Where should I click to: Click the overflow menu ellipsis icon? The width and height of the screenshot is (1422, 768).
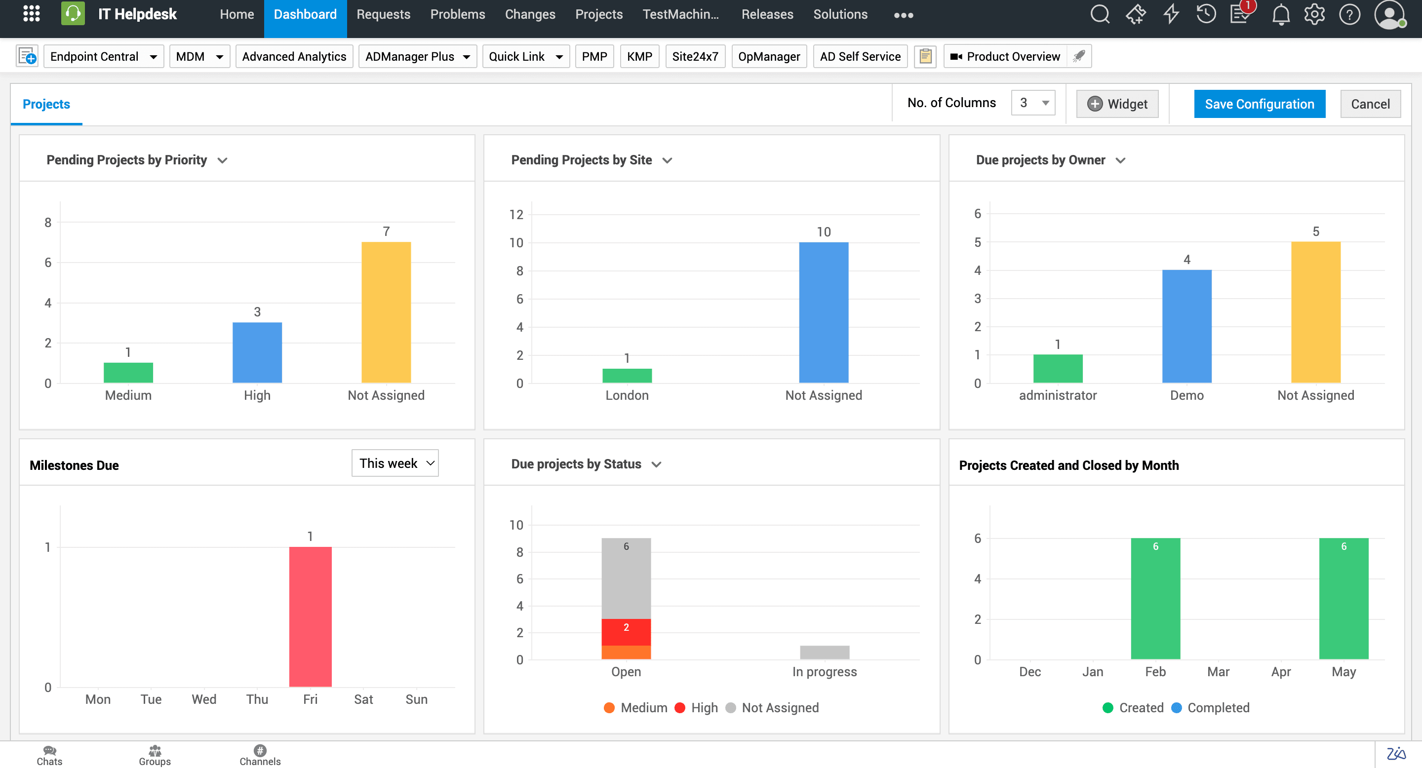[x=904, y=15]
